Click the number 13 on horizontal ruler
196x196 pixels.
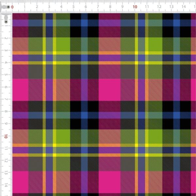coord(171,7)
